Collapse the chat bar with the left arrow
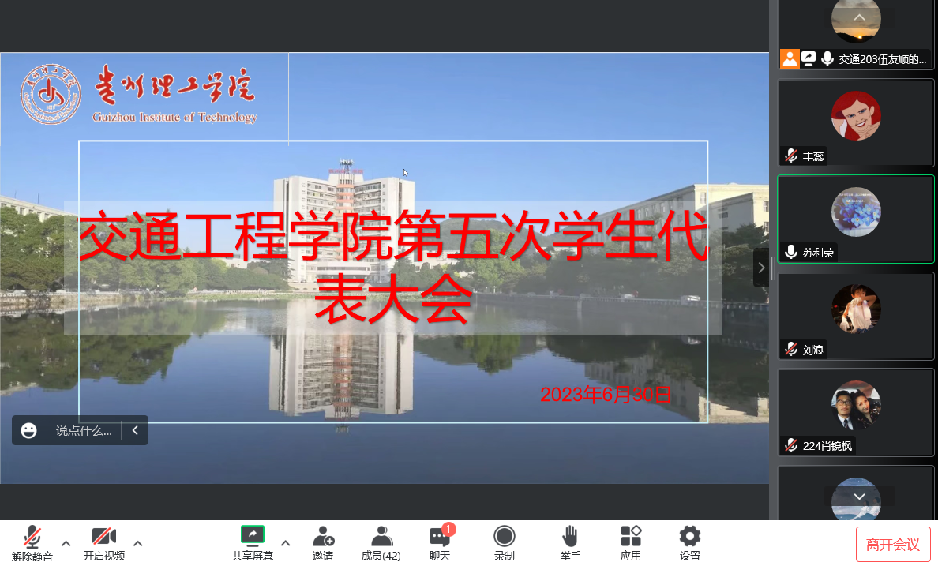This screenshot has height=566, width=938. 135,431
